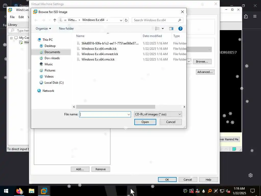Screen dimensions: 261x196
Task: Click Cancel in Virtual Machine Settings window
Action: click(188, 180)
